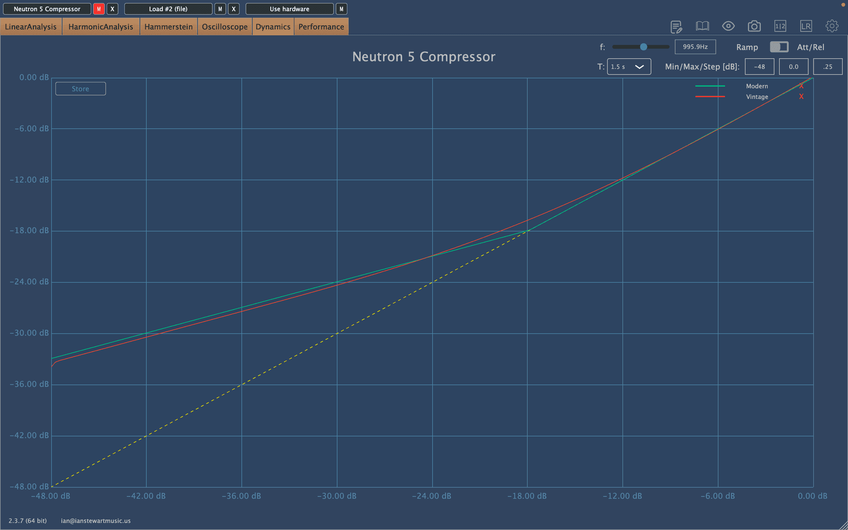Screen dimensions: 848x530
Task: Remove Neutron 5 Compressor with X button
Action: click(x=112, y=9)
